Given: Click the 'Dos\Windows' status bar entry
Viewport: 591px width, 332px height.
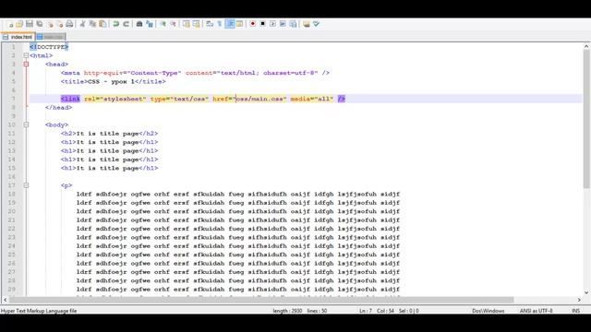Looking at the screenshot, I should tap(488, 311).
